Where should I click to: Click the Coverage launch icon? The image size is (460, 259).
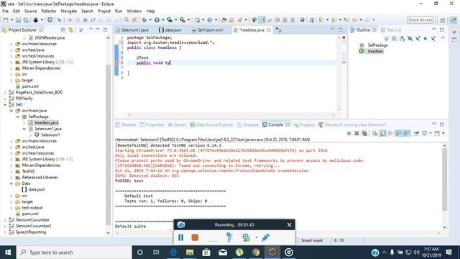click(x=170, y=20)
